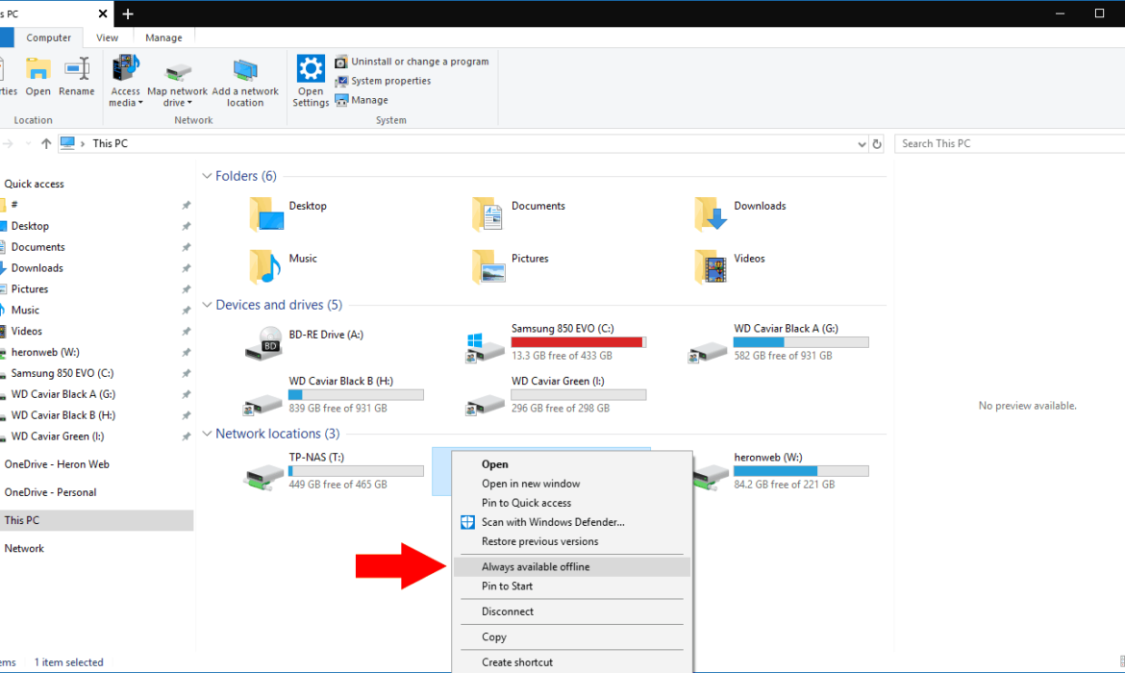The height and width of the screenshot is (673, 1125).
Task: Open a new tab with plus button
Action: click(128, 13)
